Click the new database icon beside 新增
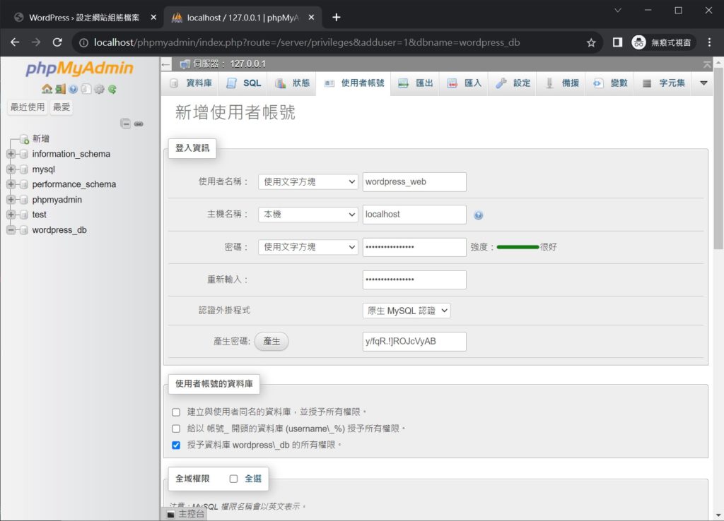Screen dimensions: 724x521 pos(25,139)
